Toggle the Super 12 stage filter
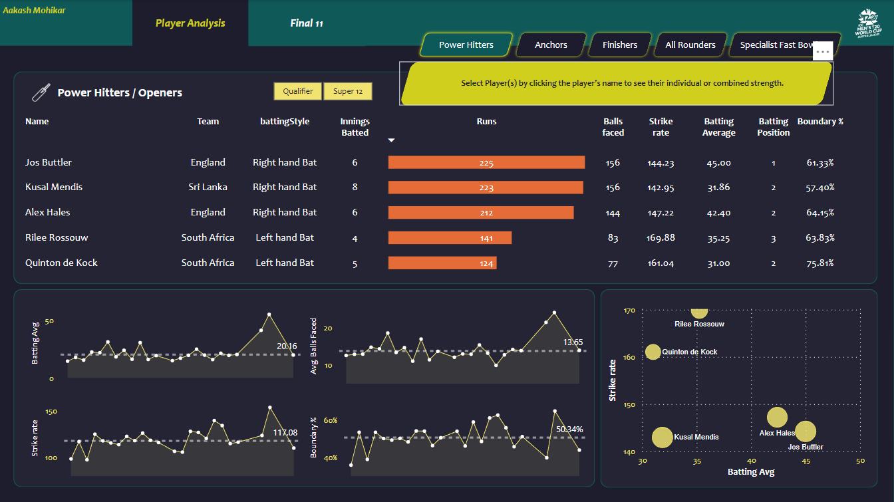This screenshot has width=894, height=502. point(348,91)
